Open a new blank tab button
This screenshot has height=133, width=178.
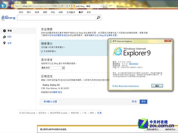point(105,6)
